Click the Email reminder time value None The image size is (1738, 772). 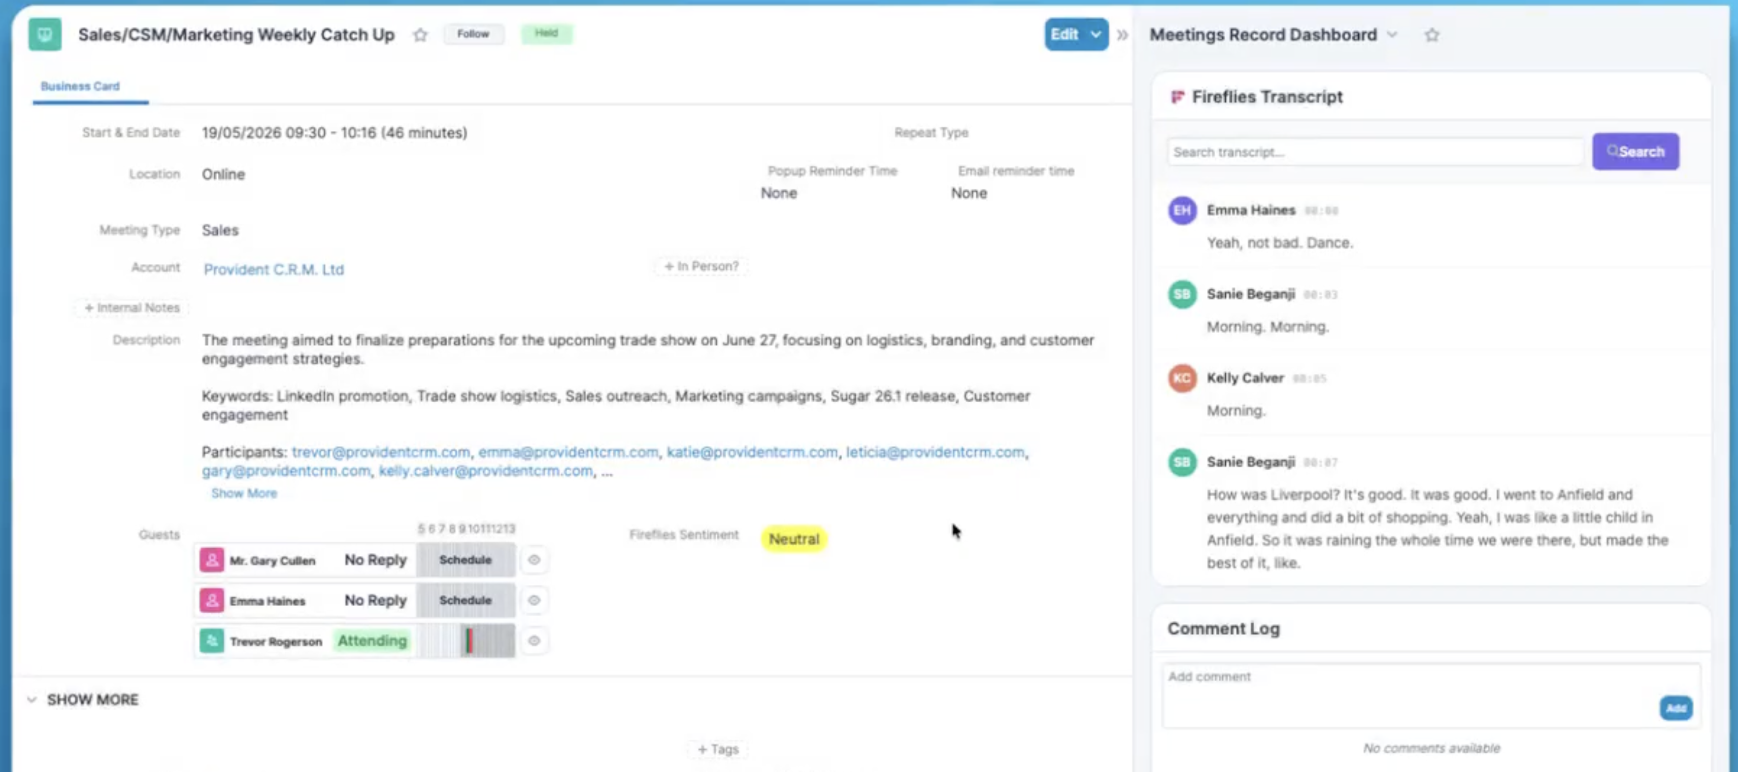click(x=969, y=193)
